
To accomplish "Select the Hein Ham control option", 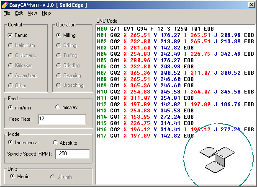I will click(21, 45).
